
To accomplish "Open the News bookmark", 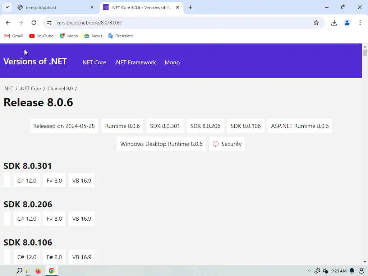I will tap(93, 36).
